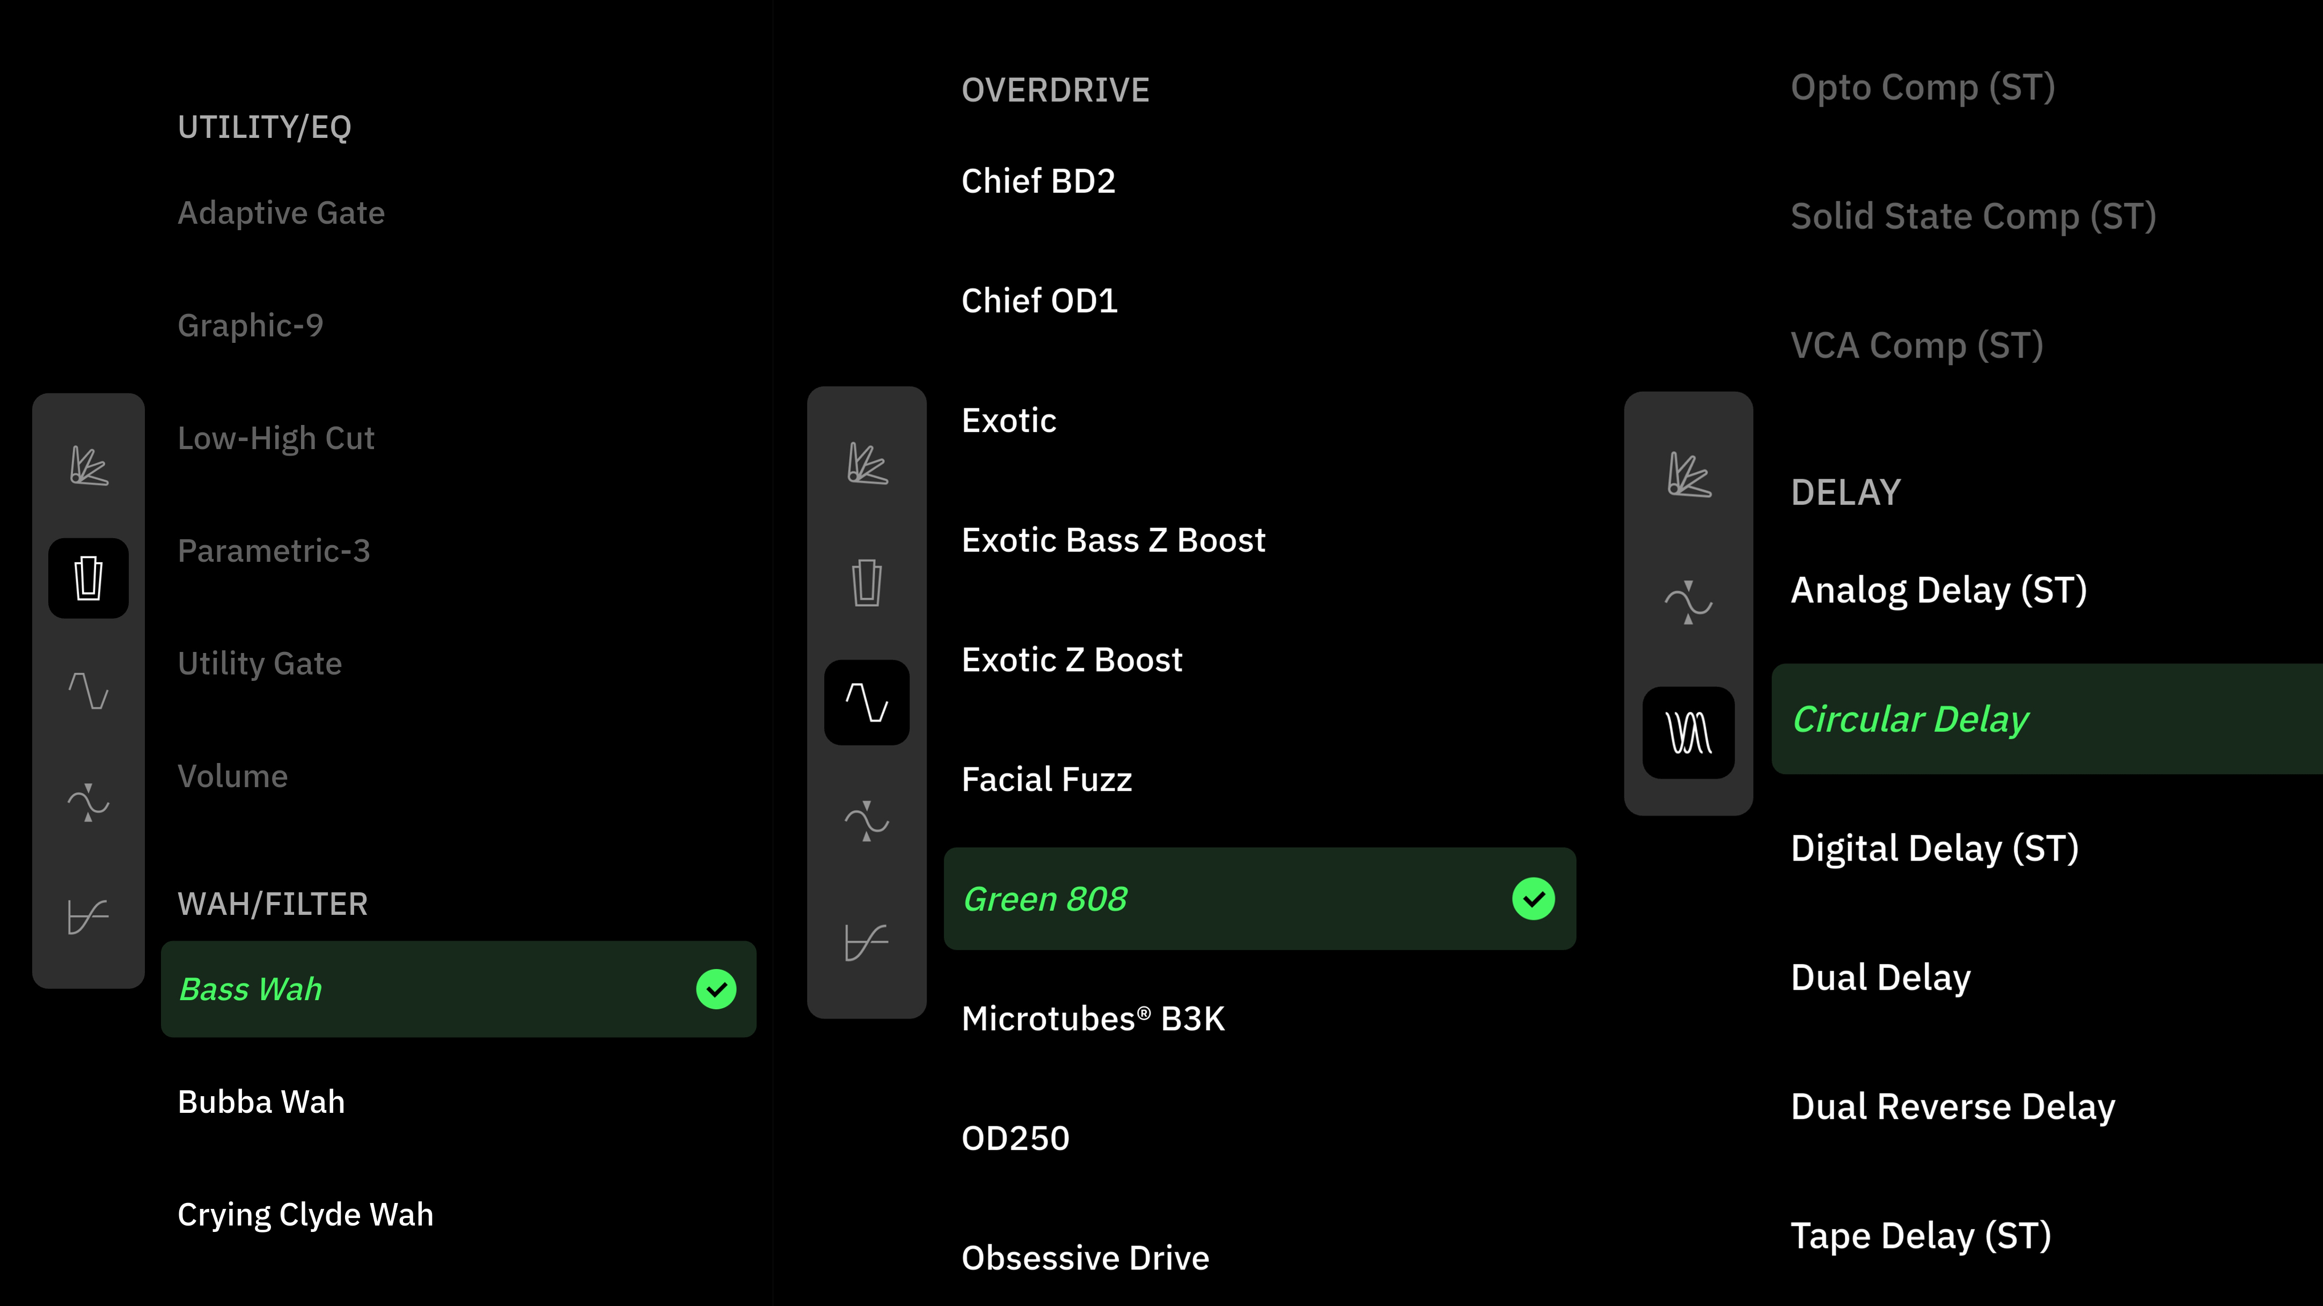Screen dimensions: 2323x1306
Task: Pick the Facial Fuzz effect
Action: 1046,779
